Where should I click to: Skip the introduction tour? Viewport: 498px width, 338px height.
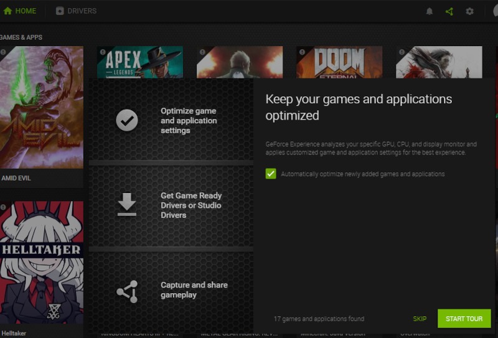(420, 319)
